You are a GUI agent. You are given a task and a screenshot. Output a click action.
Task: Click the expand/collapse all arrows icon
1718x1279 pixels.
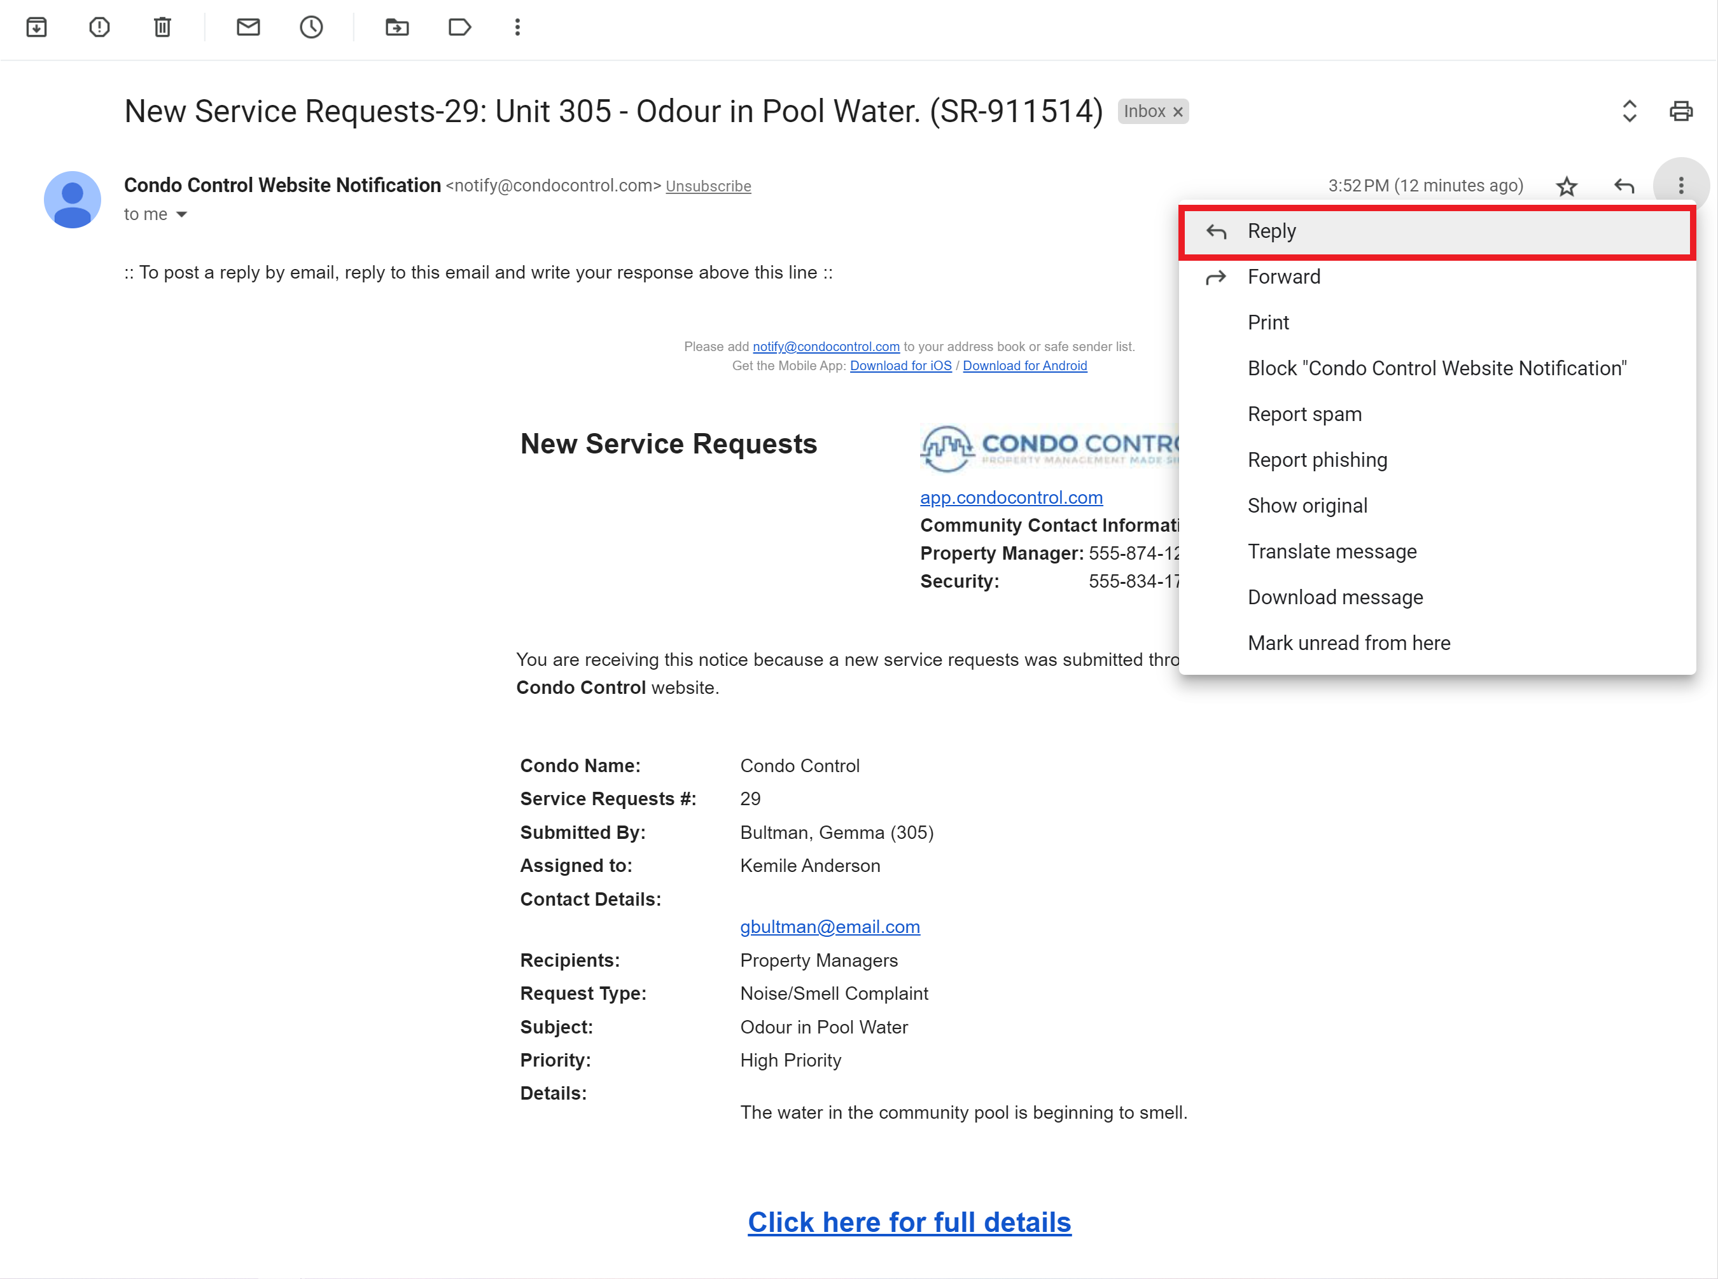[x=1629, y=111]
